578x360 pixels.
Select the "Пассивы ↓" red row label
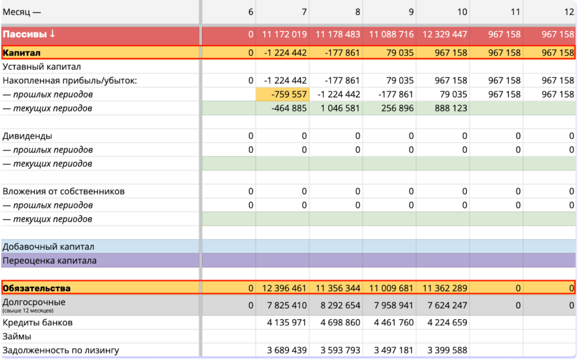(29, 35)
